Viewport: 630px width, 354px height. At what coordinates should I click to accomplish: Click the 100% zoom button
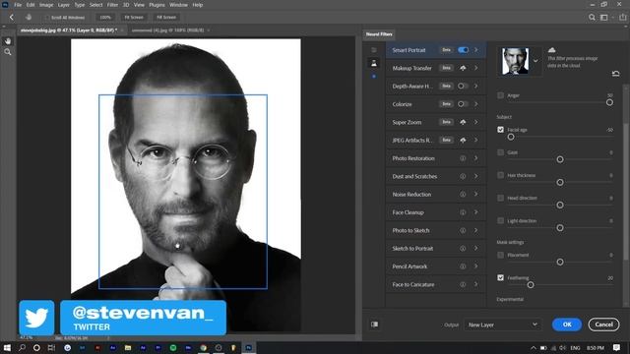point(105,18)
